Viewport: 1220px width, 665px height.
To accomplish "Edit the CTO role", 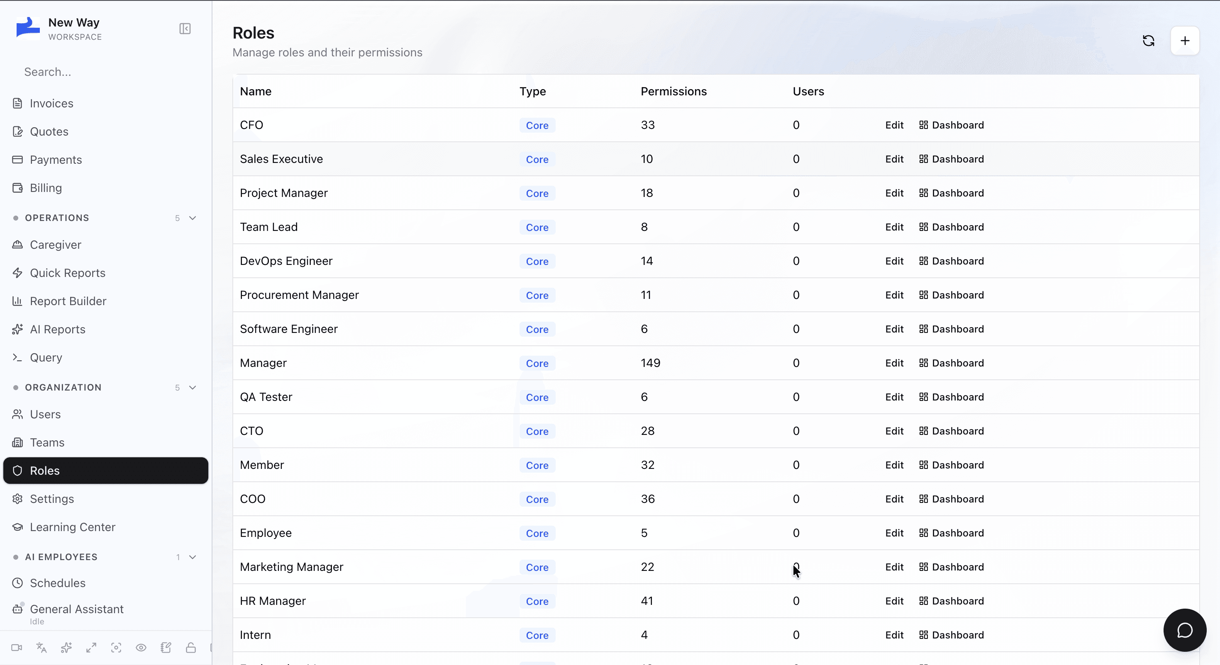I will coord(894,431).
